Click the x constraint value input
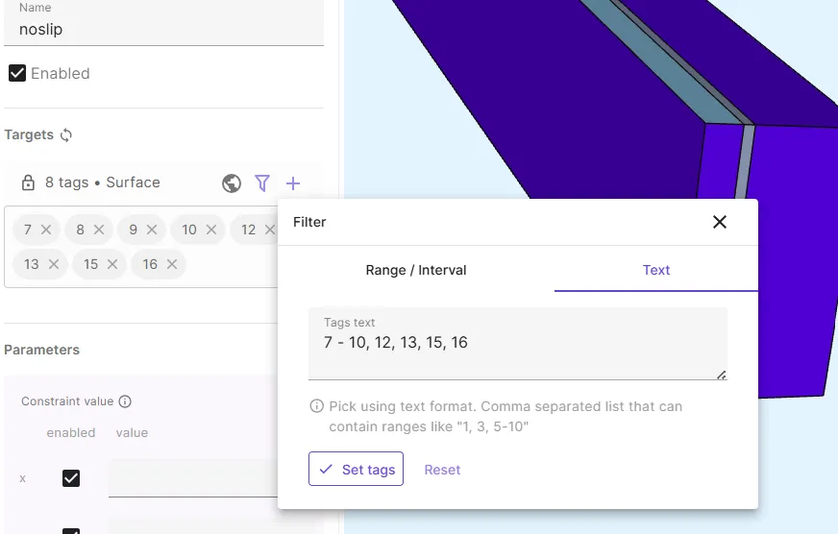Screen dimensions: 838x534 (x=192, y=478)
